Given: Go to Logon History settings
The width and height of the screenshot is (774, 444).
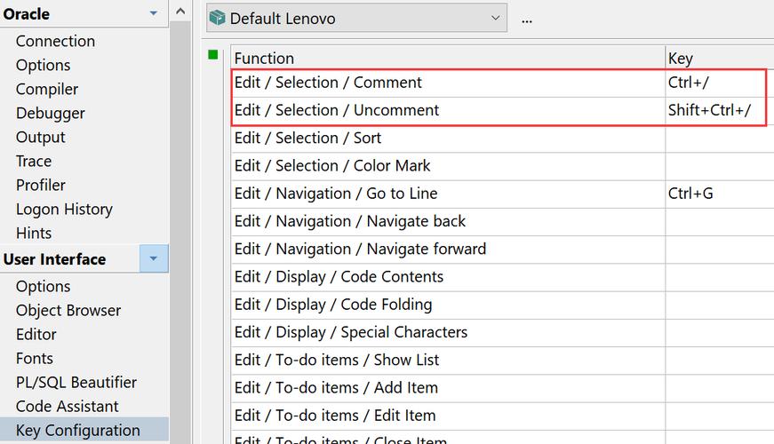Looking at the screenshot, I should pos(64,209).
